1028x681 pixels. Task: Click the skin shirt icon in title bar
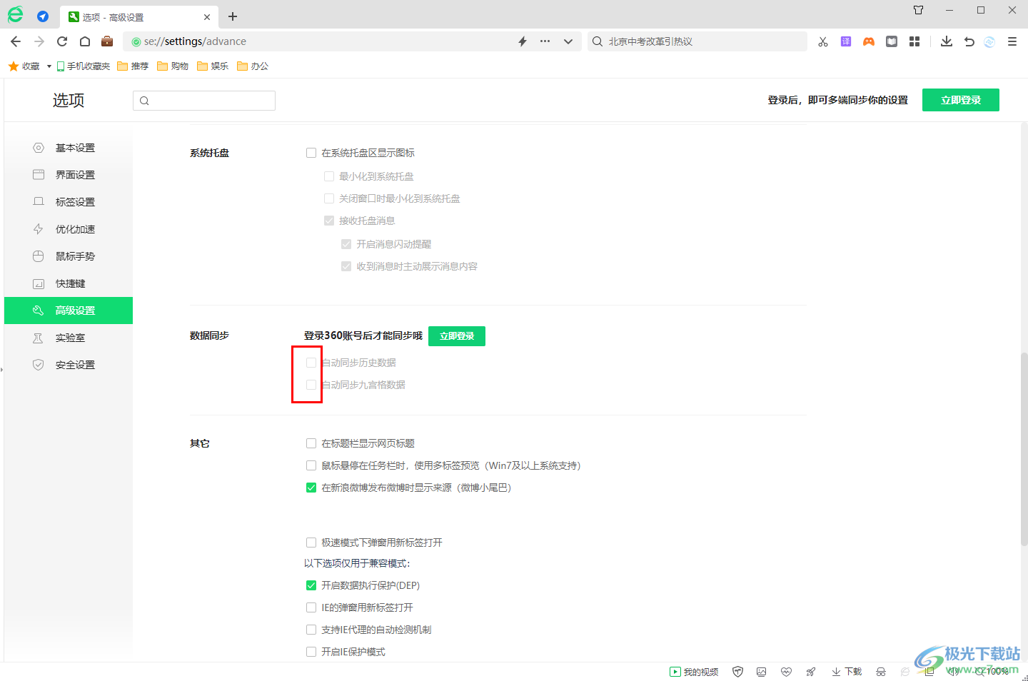919,10
